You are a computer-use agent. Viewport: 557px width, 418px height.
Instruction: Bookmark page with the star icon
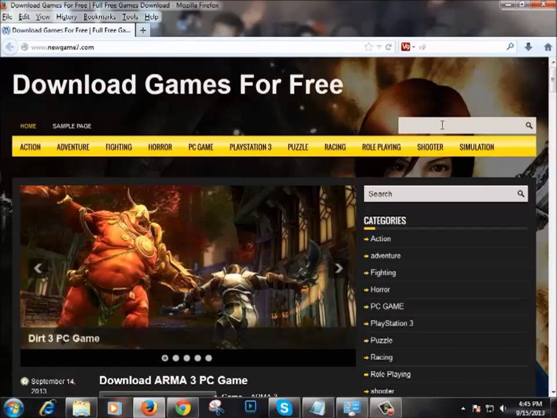(x=368, y=47)
